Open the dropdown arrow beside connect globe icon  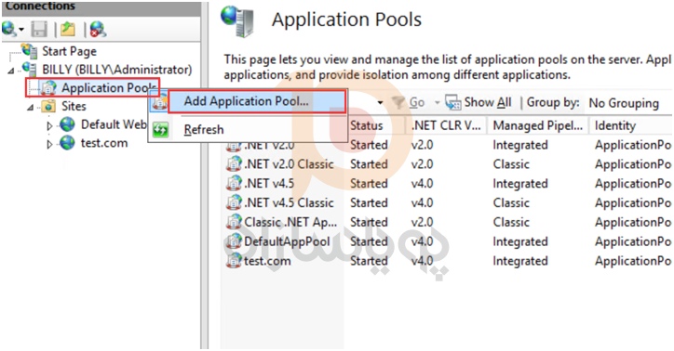coord(21,30)
